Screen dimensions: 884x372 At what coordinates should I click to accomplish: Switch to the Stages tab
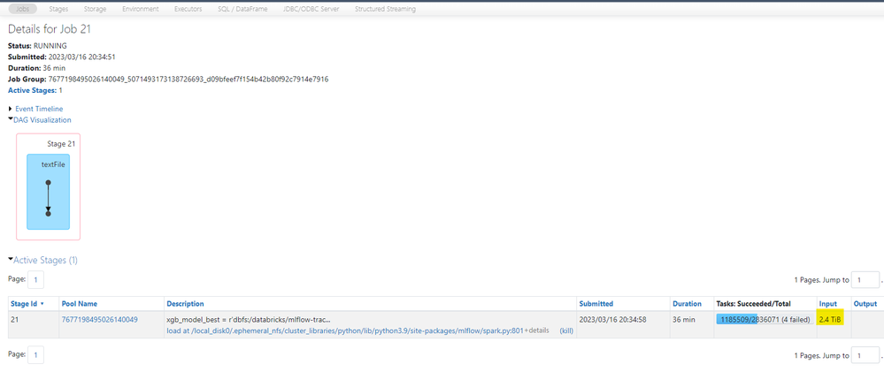tap(58, 9)
